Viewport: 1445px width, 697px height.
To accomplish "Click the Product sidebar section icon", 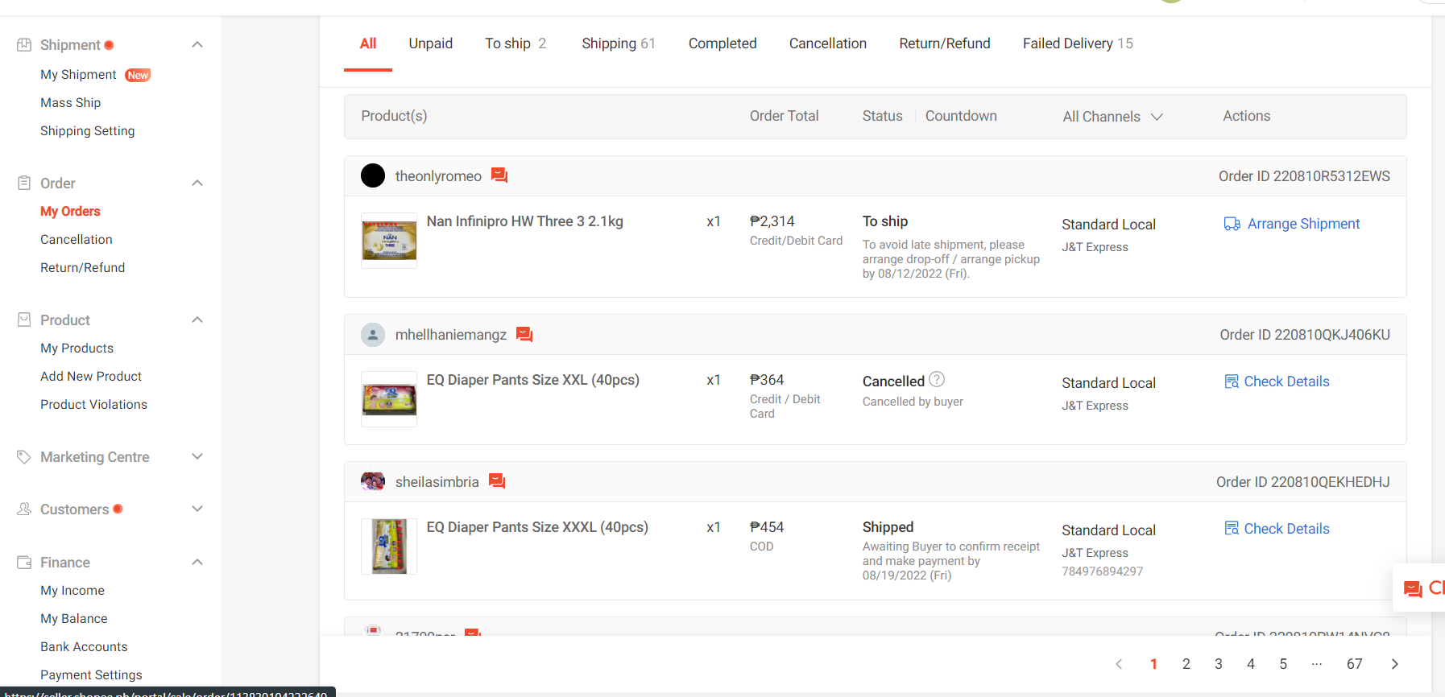I will coord(24,320).
